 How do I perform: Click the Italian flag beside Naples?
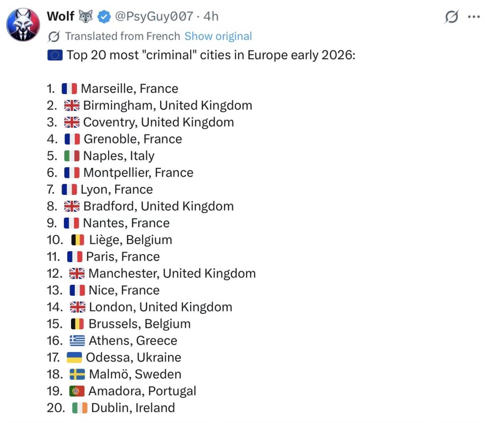click(72, 156)
